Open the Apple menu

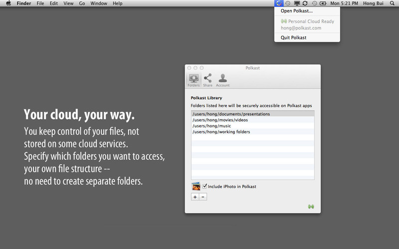point(8,3)
